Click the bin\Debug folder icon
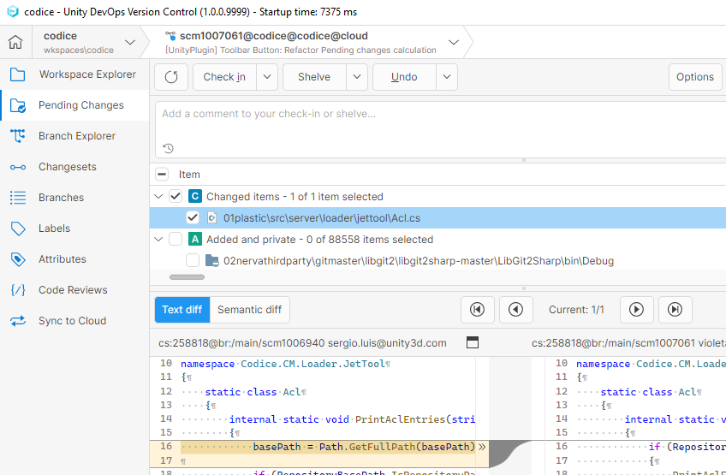 tap(212, 261)
